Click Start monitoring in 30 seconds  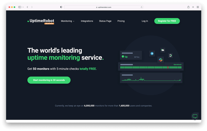click(49, 80)
